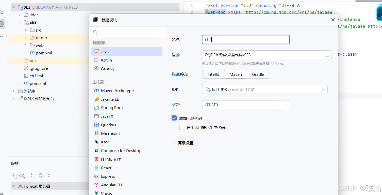
Task: Select the Java module type icon
Action: tap(96, 51)
